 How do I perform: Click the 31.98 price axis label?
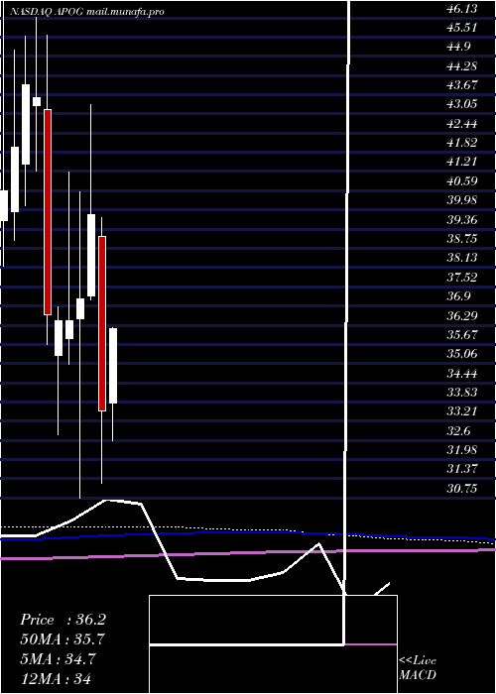pos(462,450)
